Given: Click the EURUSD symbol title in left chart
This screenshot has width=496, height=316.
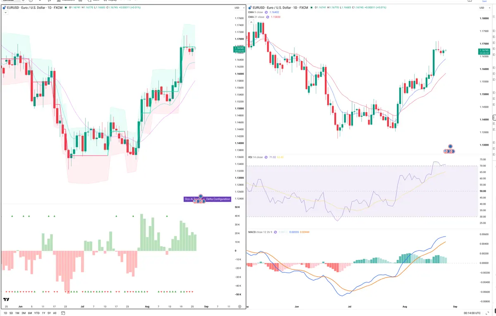Looking at the screenshot, I should pos(34,7).
